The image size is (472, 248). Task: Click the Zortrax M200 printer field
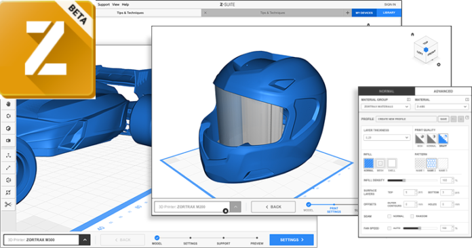tap(193, 207)
